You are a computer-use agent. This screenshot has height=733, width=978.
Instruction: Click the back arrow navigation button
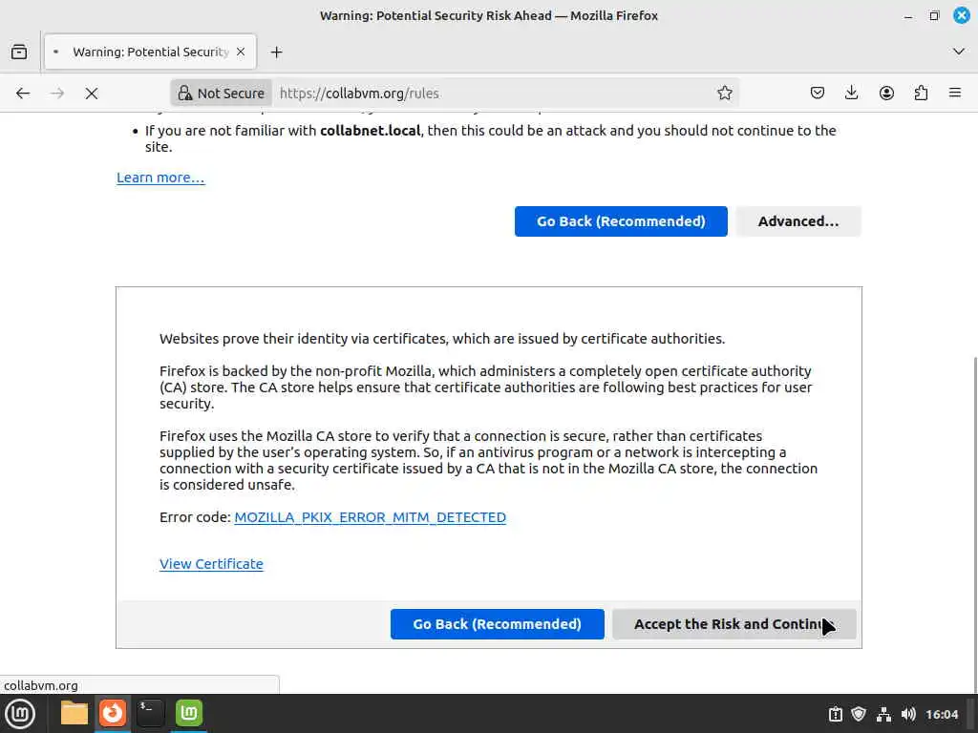(x=23, y=94)
